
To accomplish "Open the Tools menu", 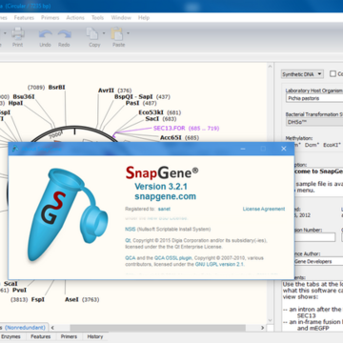I will coord(98,18).
